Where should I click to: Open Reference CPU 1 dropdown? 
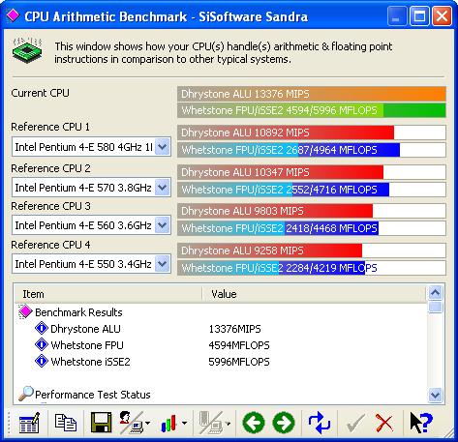tap(163, 147)
